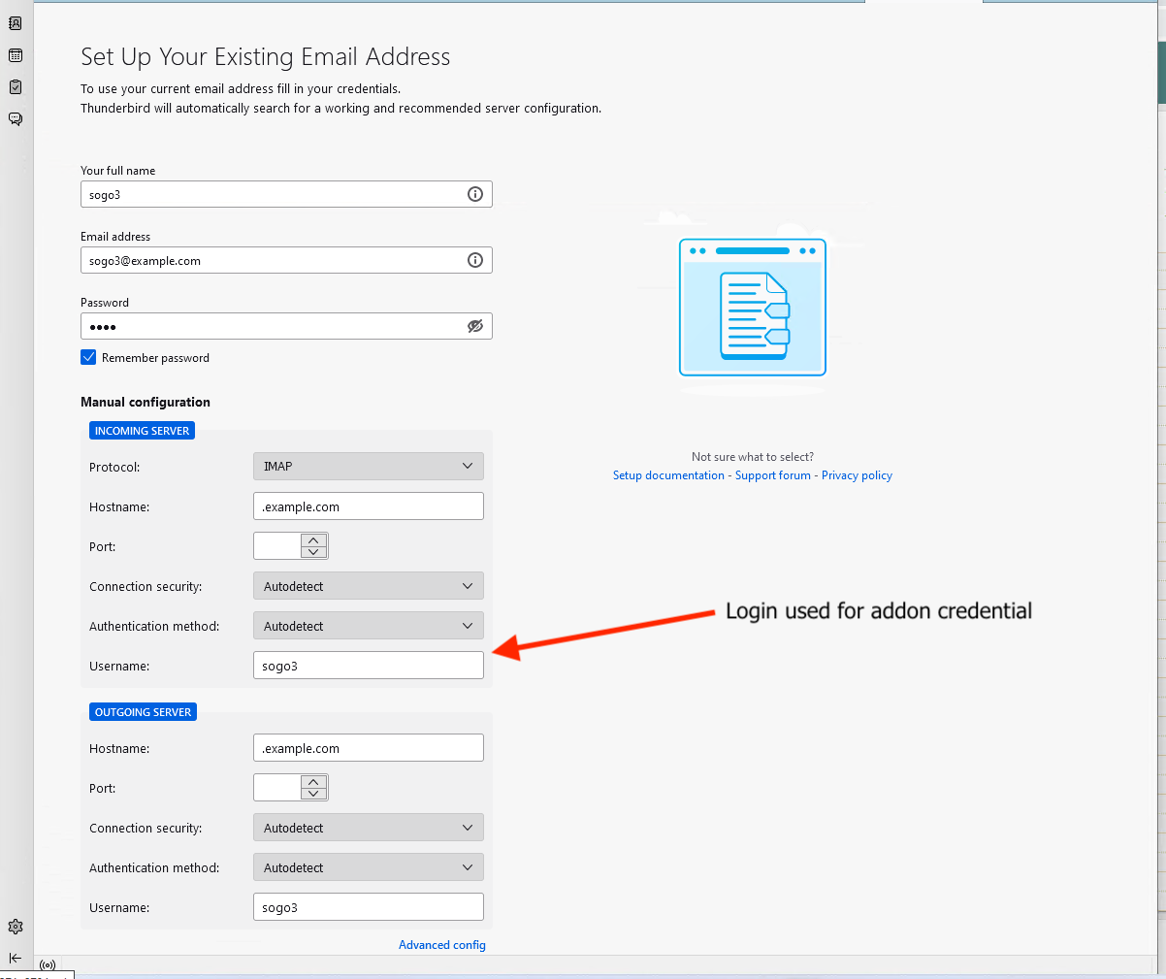The width and height of the screenshot is (1166, 979).
Task: Click the info icon in the email address field
Action: tap(475, 260)
